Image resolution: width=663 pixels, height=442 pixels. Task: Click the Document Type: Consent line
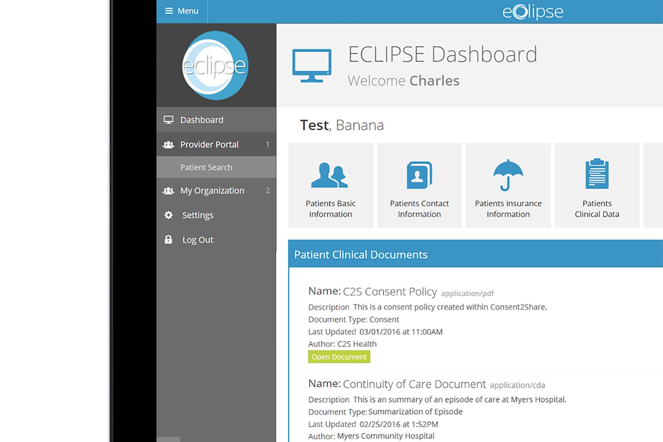click(x=354, y=319)
